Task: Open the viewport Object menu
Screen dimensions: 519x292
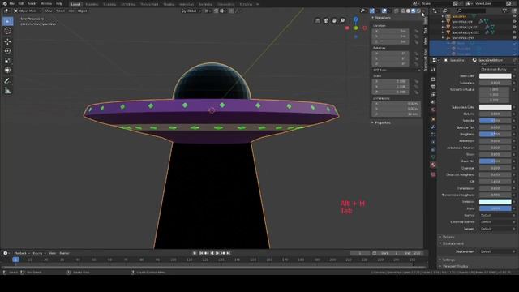Action: click(83, 11)
